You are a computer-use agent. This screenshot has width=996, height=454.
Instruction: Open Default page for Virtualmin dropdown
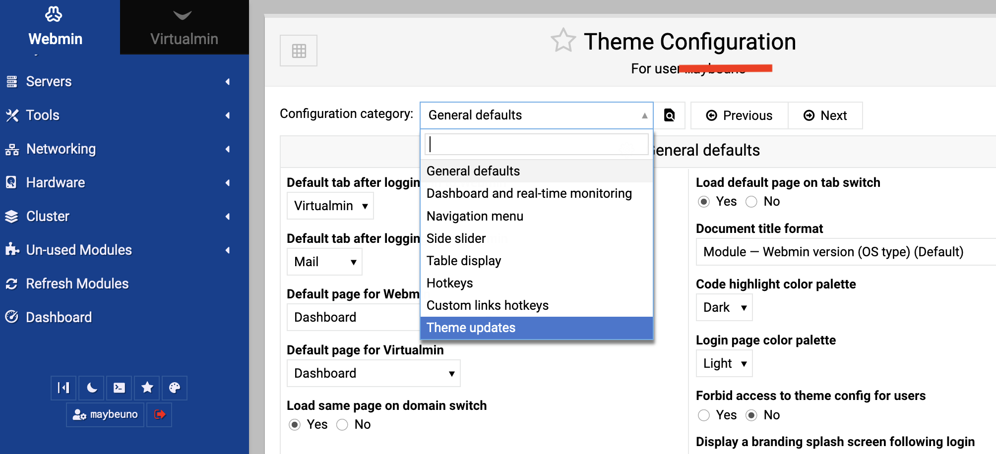[373, 373]
